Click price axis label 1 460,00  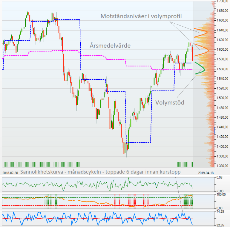pos(222,117)
